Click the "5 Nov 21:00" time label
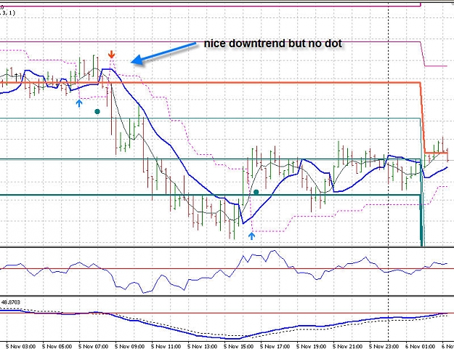Screen dimensions: 454x349 347,346
